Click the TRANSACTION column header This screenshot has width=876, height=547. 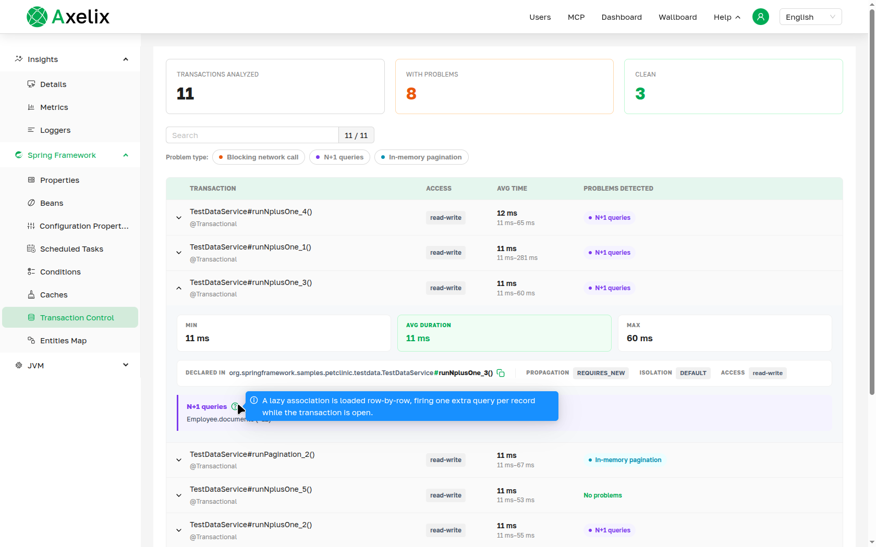213,189
